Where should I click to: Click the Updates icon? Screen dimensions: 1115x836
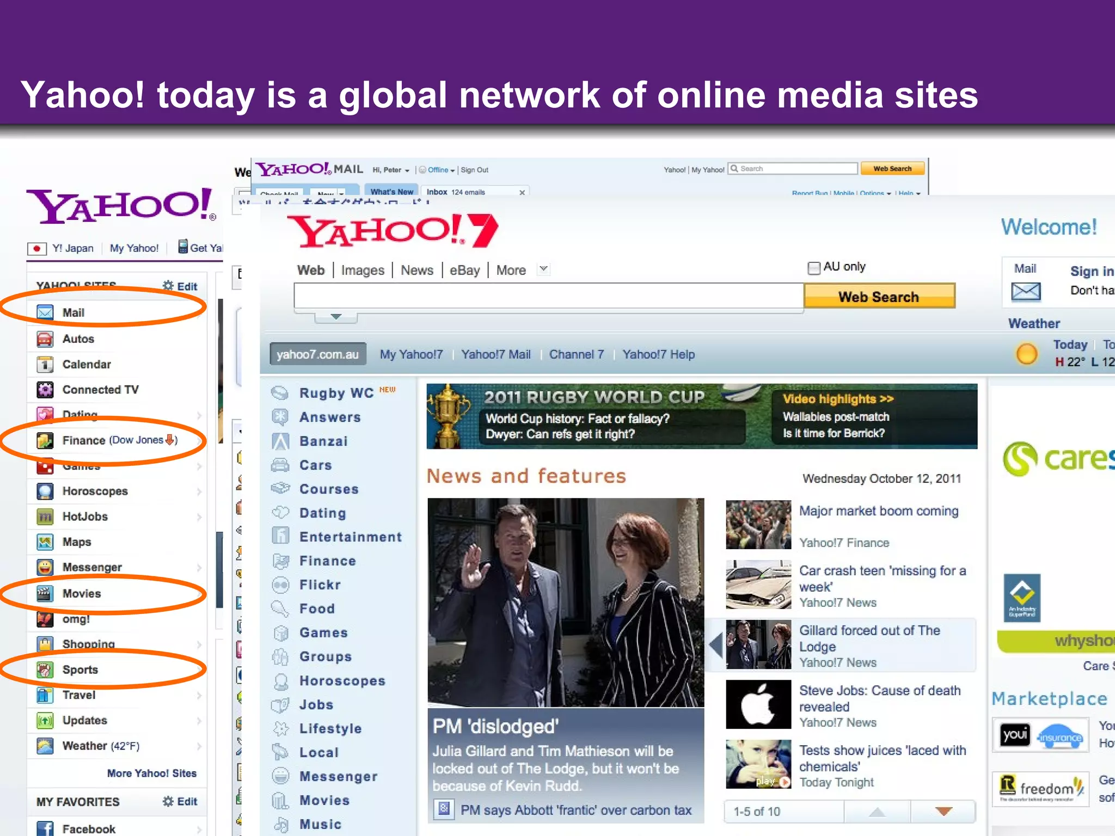[x=45, y=721]
